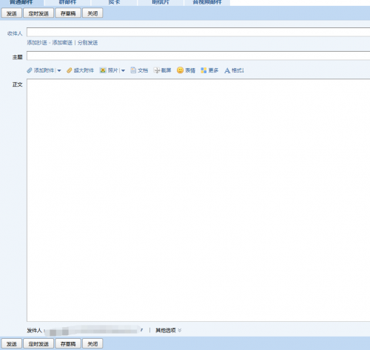Screen dimensions: 370x350
Task: Click the 照片 photo icon
Action: click(x=103, y=70)
